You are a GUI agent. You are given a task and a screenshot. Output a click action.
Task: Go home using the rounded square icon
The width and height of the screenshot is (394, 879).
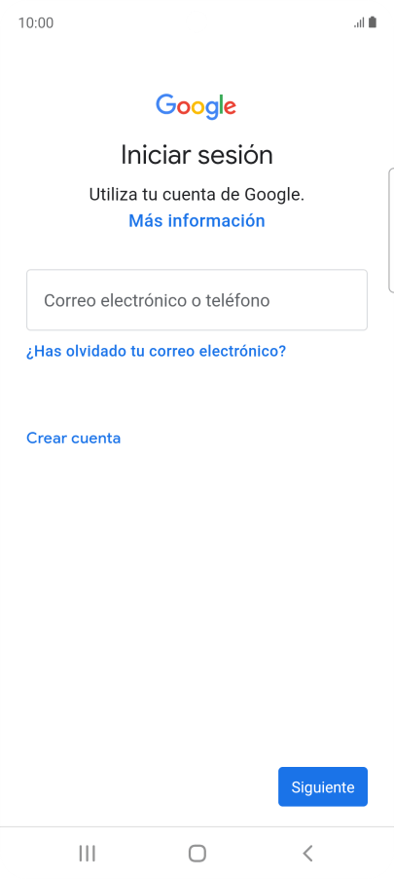point(197,854)
